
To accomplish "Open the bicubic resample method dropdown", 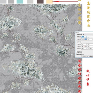I will [87, 56].
